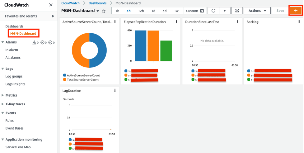Favorite the MGN-Dashboard with the star icon
The width and height of the screenshot is (304, 153).
point(104,11)
